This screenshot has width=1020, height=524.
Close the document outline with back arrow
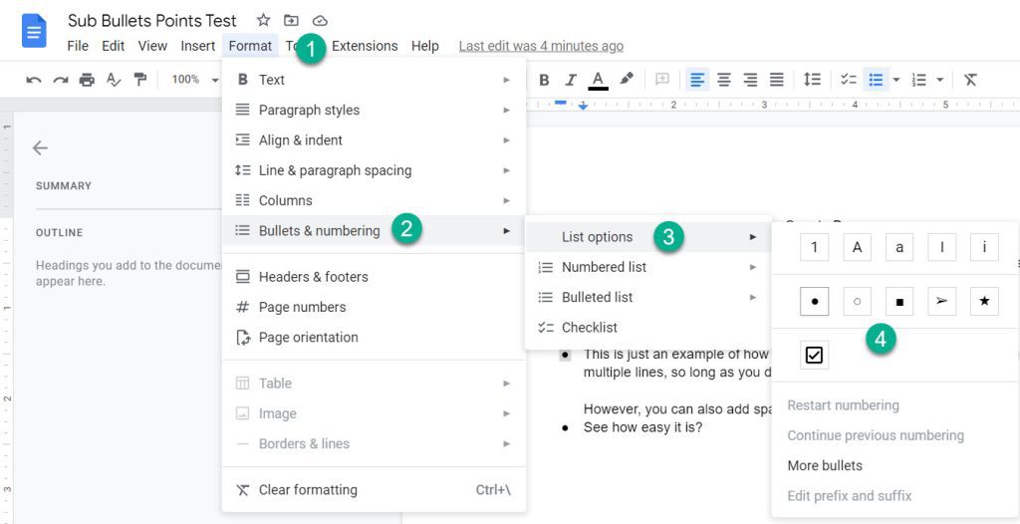40,147
